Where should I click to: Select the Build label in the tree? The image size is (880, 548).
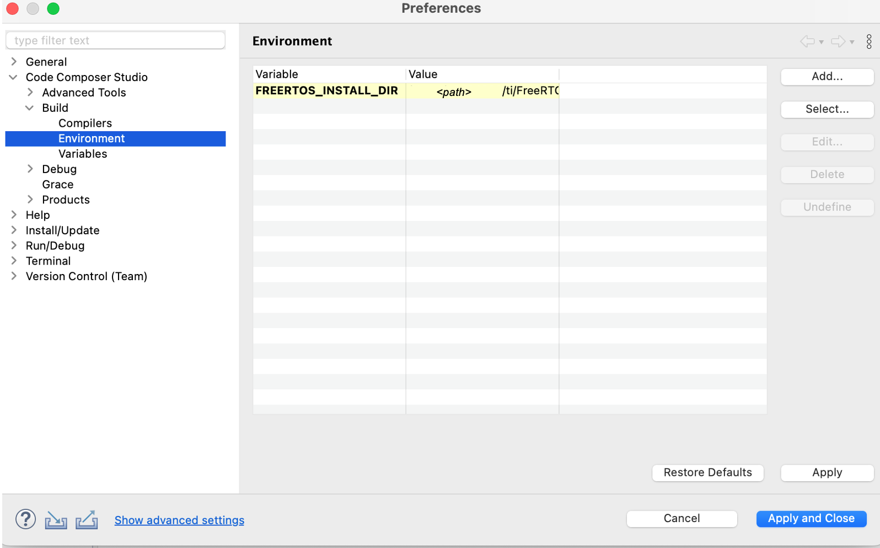55,108
